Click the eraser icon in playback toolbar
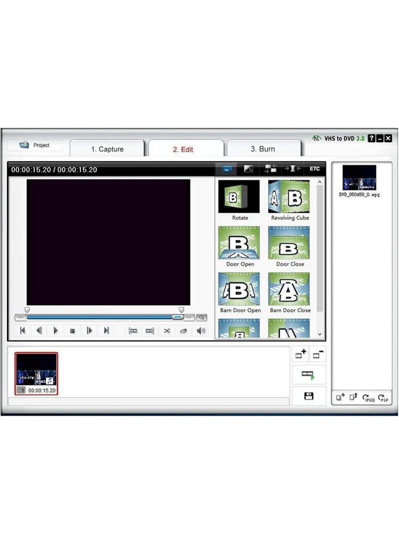The image size is (399, 545). tap(184, 331)
